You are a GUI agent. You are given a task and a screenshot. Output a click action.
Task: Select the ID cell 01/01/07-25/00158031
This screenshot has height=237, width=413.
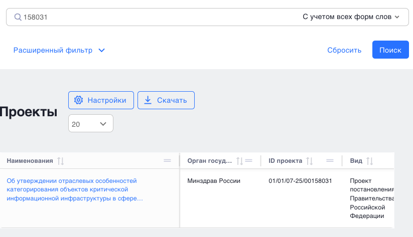click(x=300, y=180)
